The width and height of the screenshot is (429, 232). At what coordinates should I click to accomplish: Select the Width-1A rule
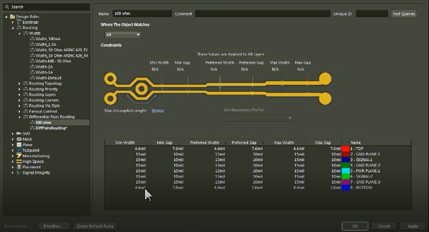(x=44, y=72)
